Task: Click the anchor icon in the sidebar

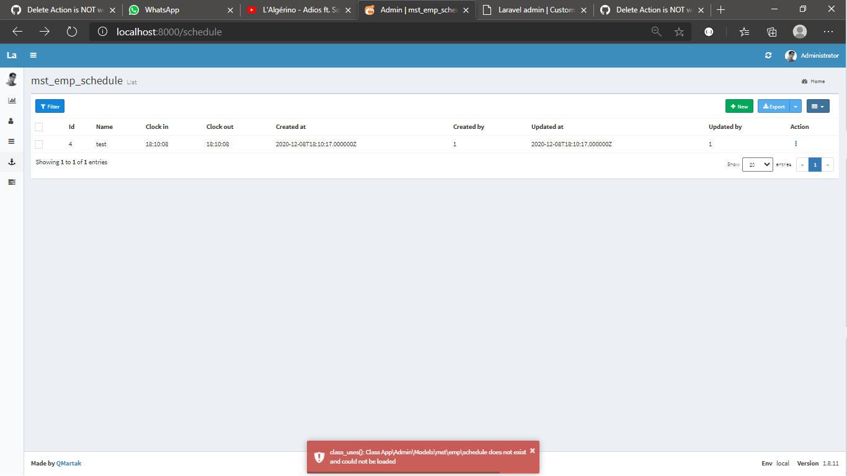Action: [11, 162]
